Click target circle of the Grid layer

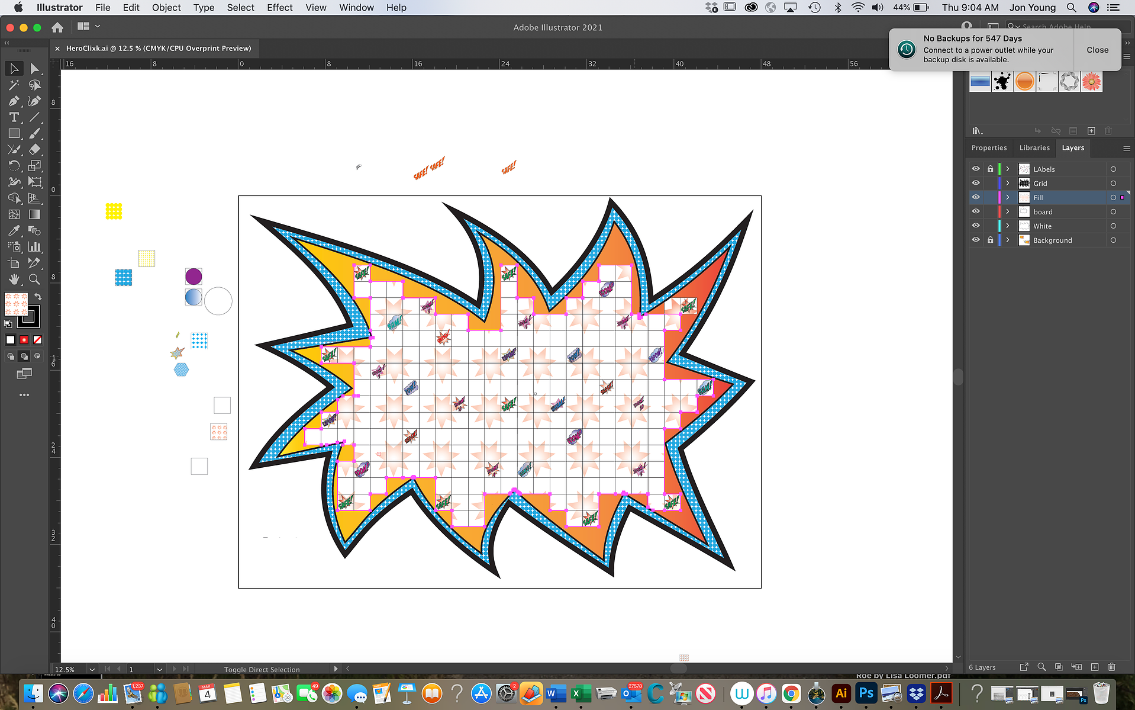tap(1113, 183)
